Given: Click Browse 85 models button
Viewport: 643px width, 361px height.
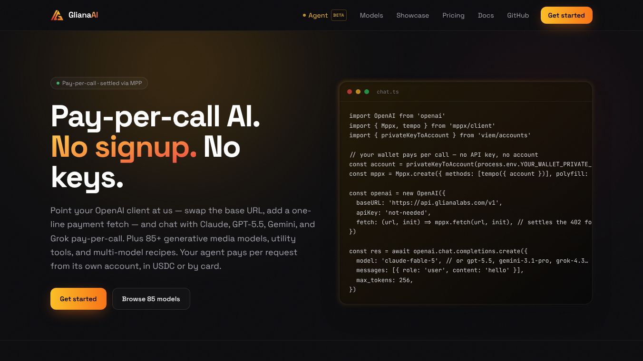Looking at the screenshot, I should coord(151,299).
